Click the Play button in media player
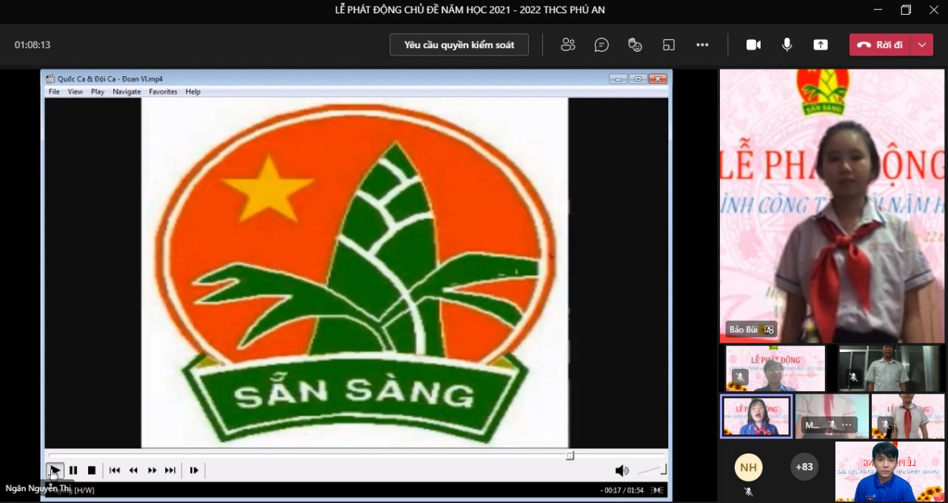The image size is (948, 503). pyautogui.click(x=55, y=470)
